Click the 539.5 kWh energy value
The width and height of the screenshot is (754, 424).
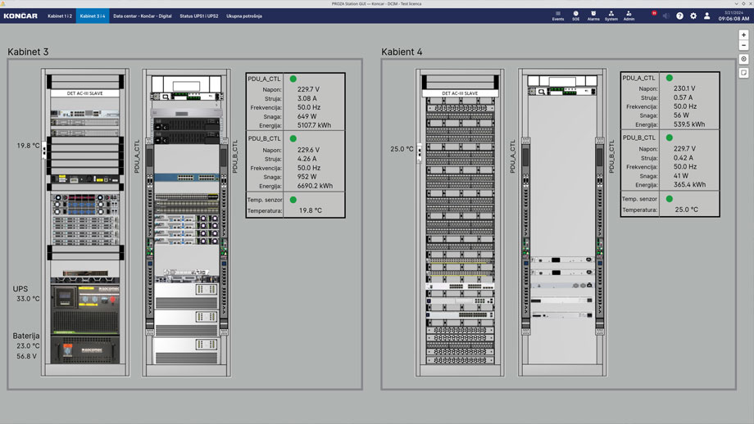pos(689,124)
